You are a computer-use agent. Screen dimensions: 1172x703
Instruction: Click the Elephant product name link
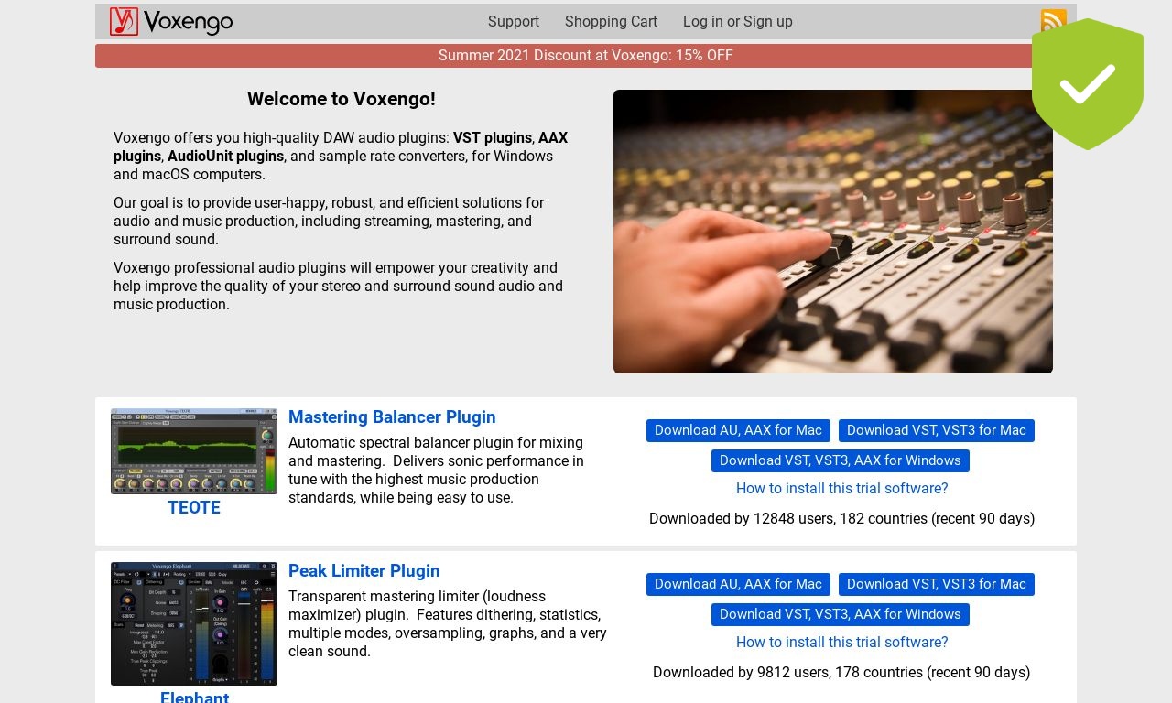pyautogui.click(x=194, y=698)
